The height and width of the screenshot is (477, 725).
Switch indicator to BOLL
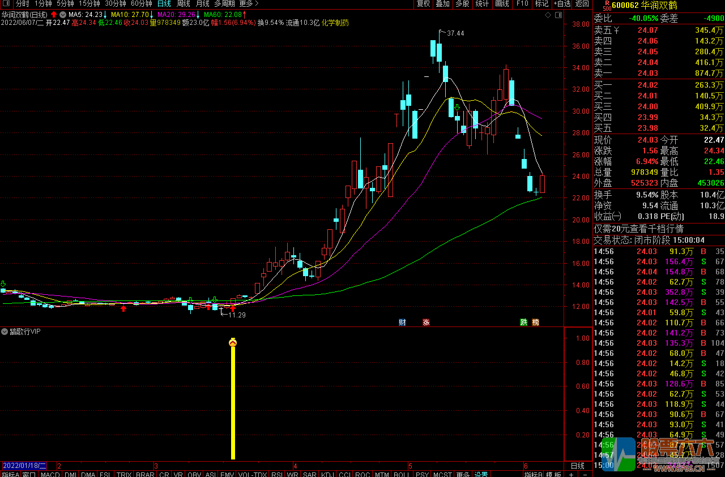tap(401, 474)
